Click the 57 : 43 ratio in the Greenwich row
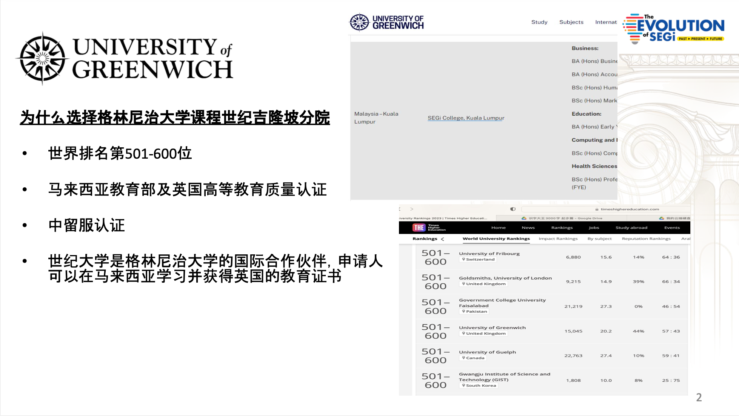Image resolution: width=739 pixels, height=416 pixels. (671, 331)
